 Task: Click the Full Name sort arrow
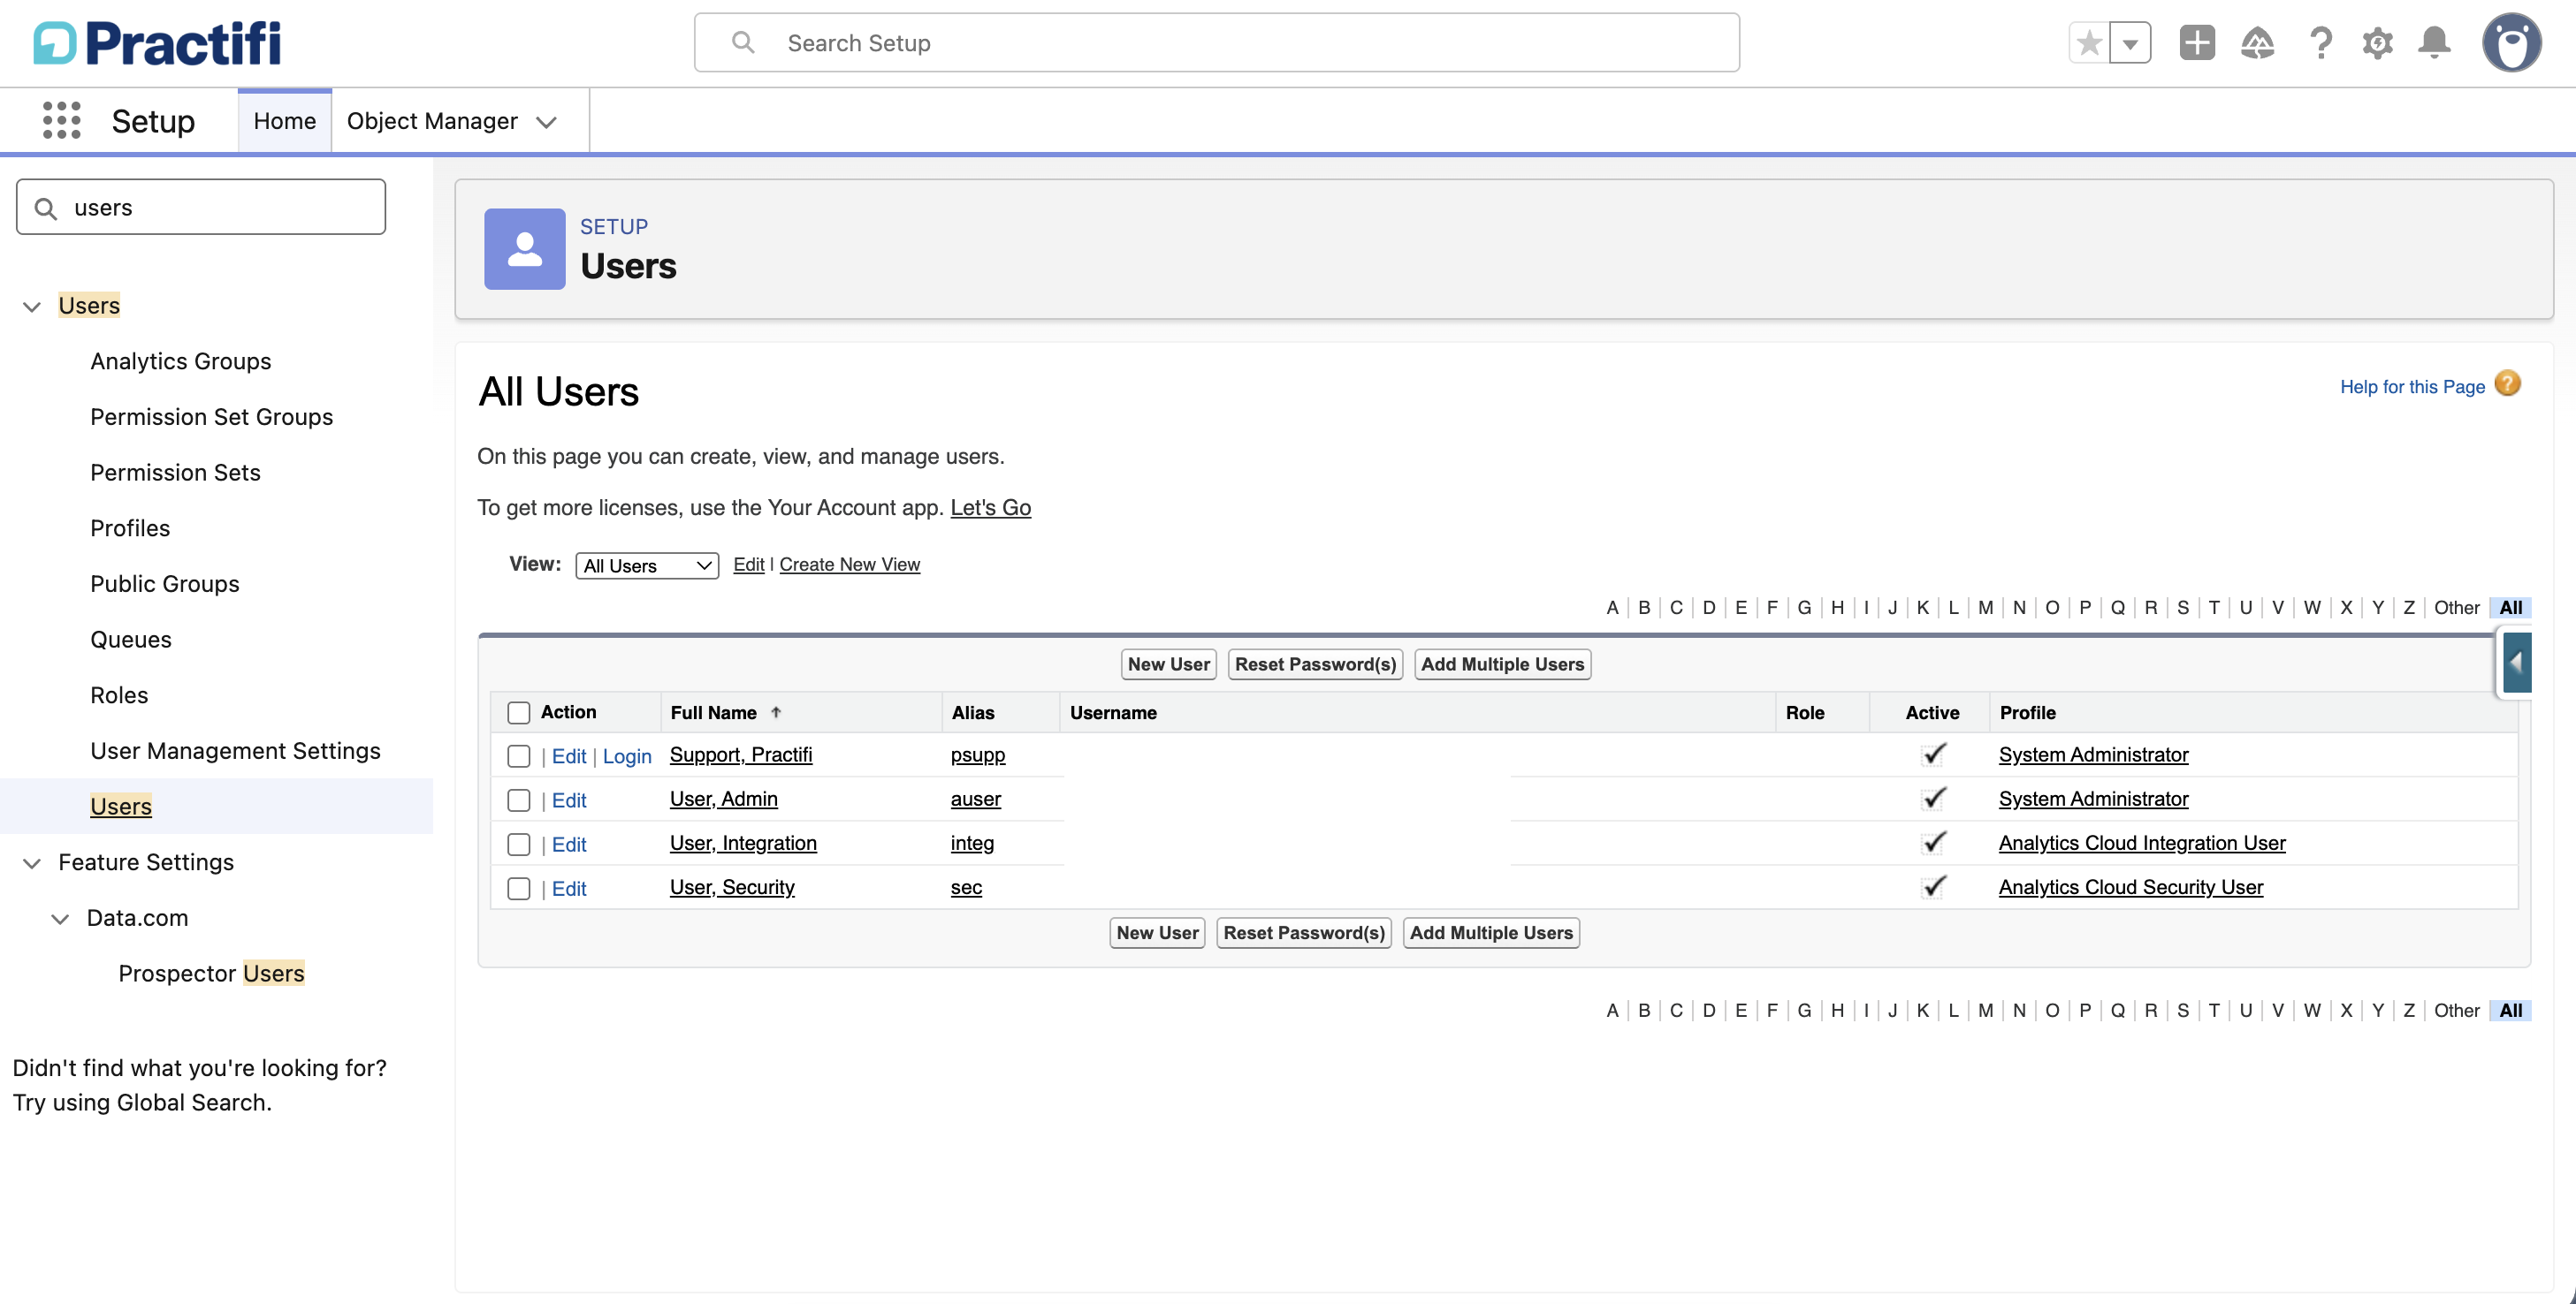tap(776, 712)
